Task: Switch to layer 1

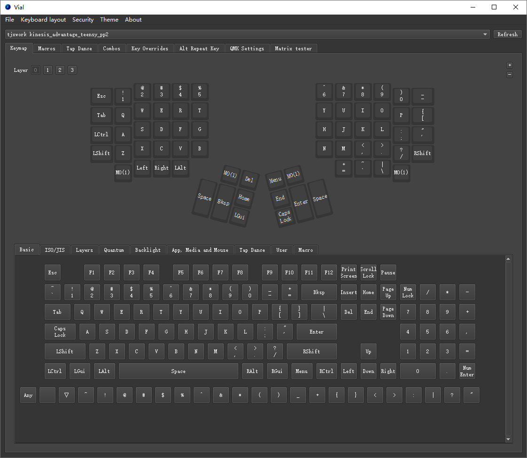Action: [48, 70]
